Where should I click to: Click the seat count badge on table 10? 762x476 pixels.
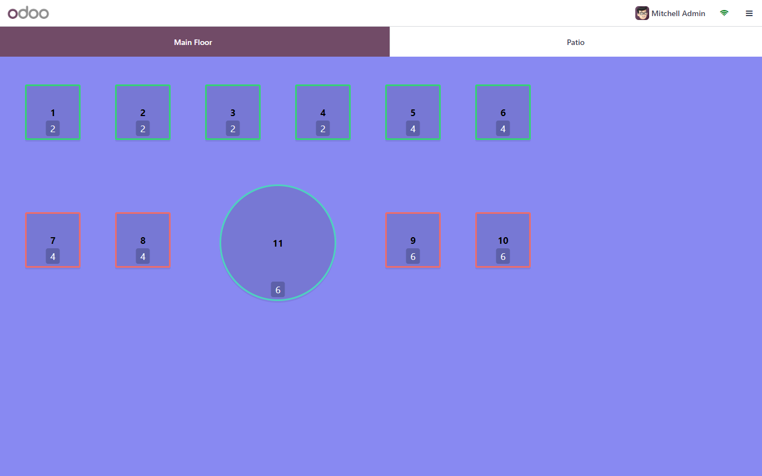[503, 257]
